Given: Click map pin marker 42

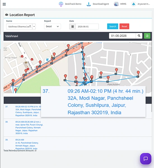Looking at the screenshot, I should (x=54, y=55).
